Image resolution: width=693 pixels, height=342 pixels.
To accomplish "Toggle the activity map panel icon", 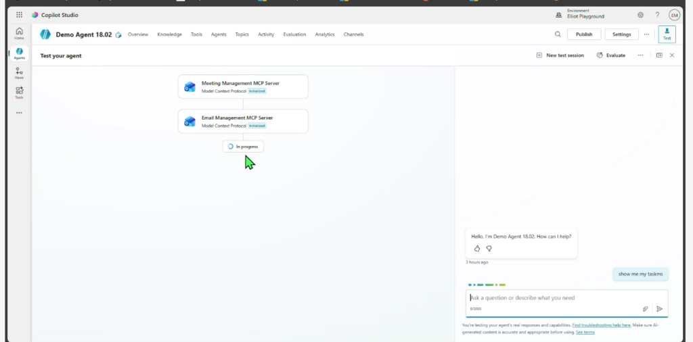I will click(x=659, y=55).
